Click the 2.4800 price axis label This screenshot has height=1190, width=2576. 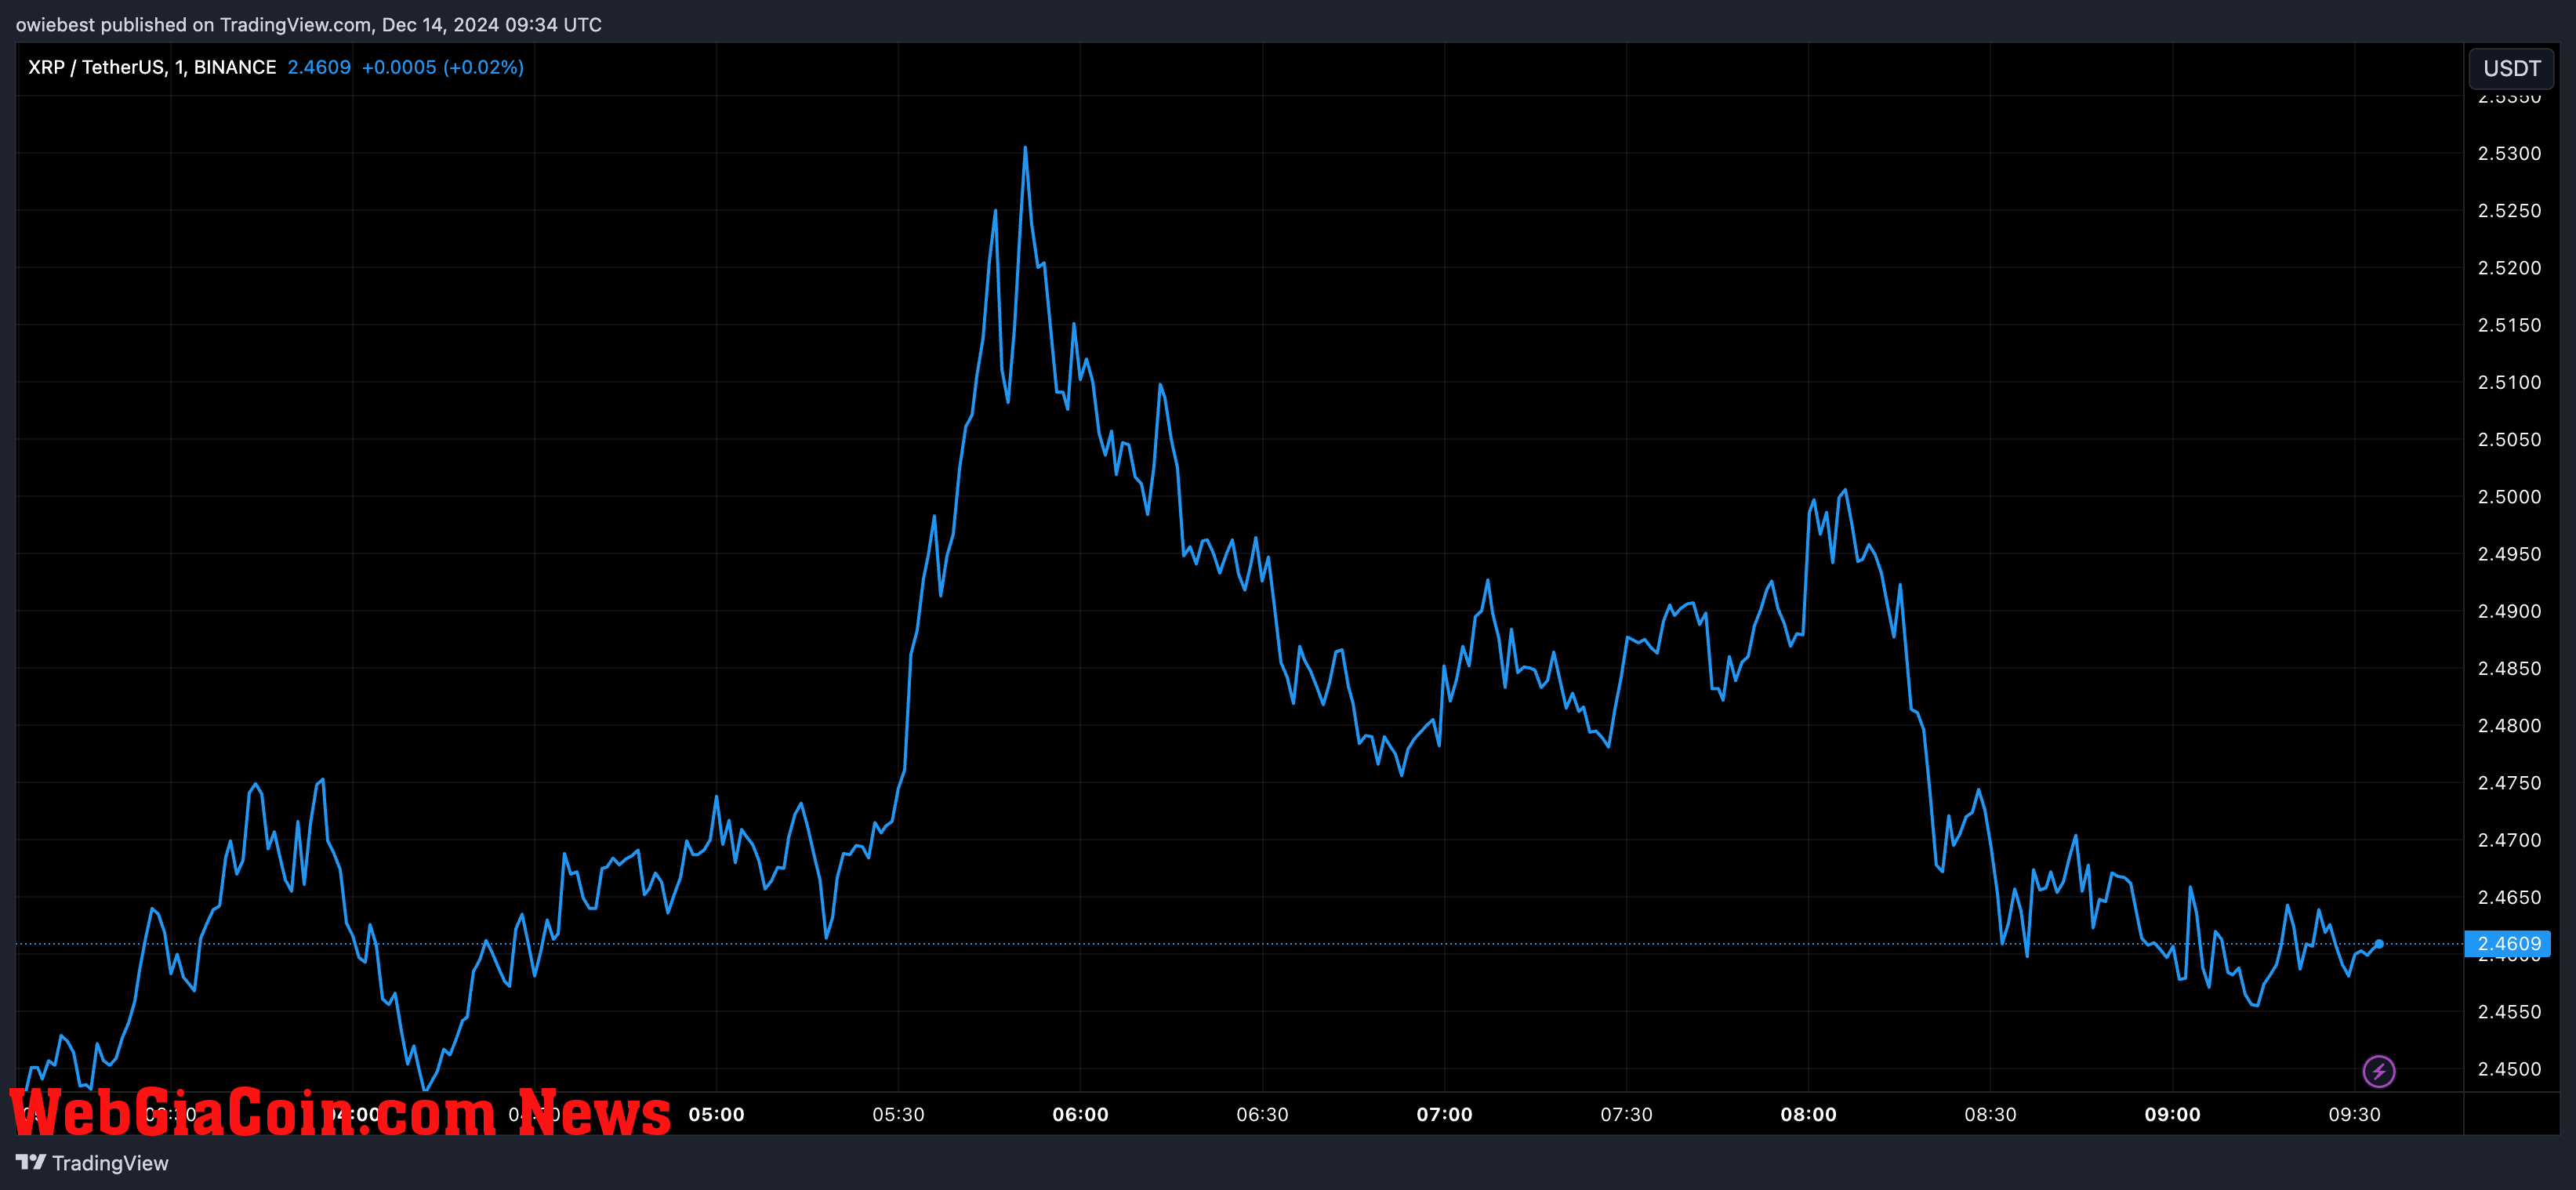(x=2509, y=725)
